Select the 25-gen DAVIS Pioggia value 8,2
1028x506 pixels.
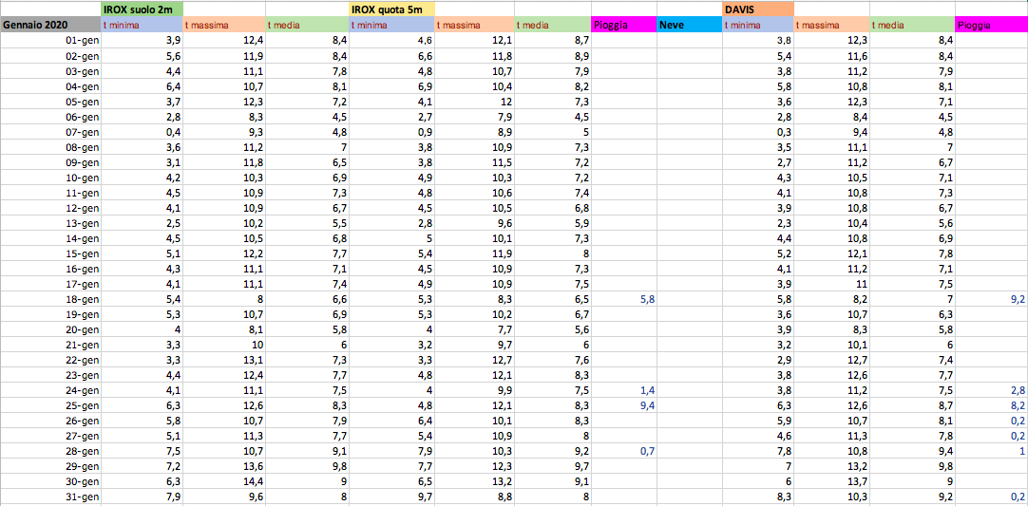(x=991, y=405)
